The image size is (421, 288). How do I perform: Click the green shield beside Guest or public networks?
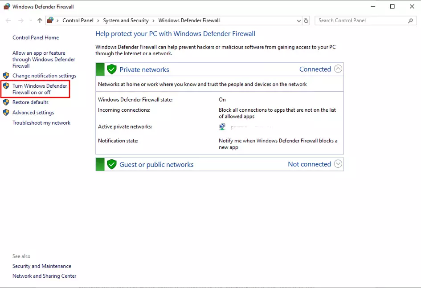(x=111, y=164)
